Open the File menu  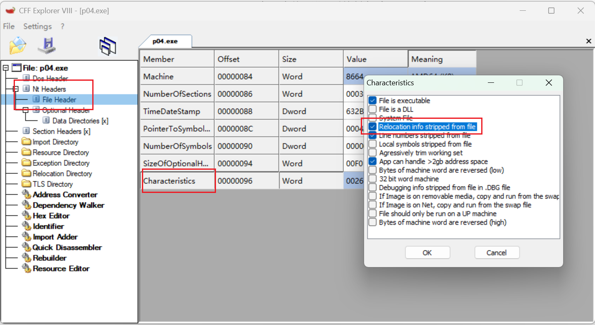coord(9,26)
